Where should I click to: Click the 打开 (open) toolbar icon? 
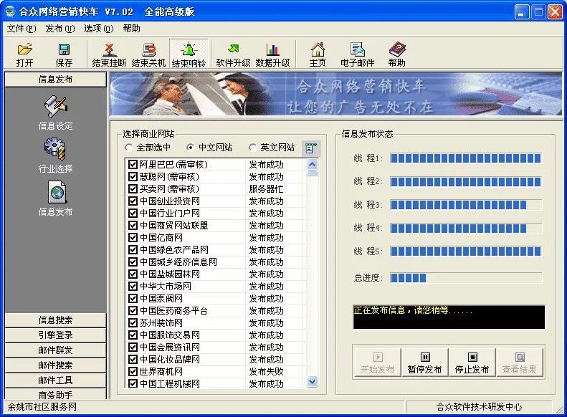pyautogui.click(x=24, y=54)
